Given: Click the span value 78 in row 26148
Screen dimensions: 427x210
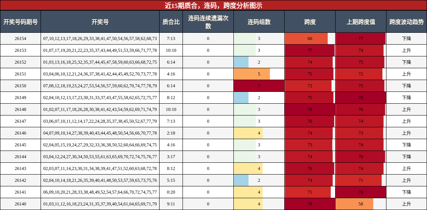Looking at the screenshot, I should coord(310,109).
